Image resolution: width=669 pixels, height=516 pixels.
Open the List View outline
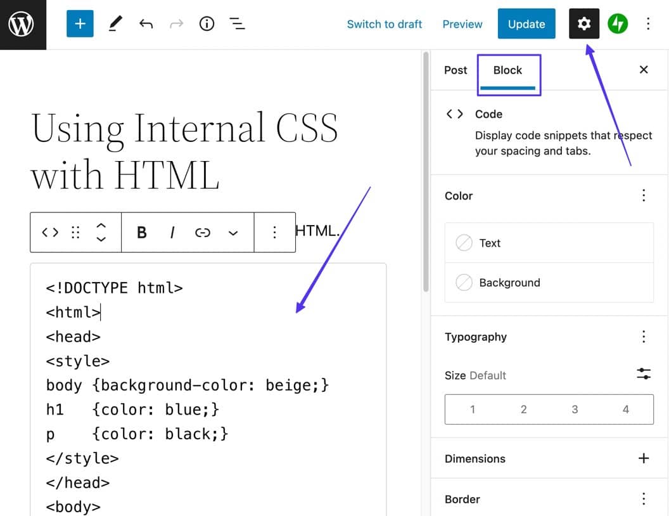click(238, 23)
